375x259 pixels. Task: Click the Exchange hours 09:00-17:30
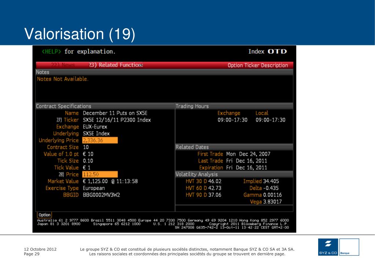coord(232,120)
